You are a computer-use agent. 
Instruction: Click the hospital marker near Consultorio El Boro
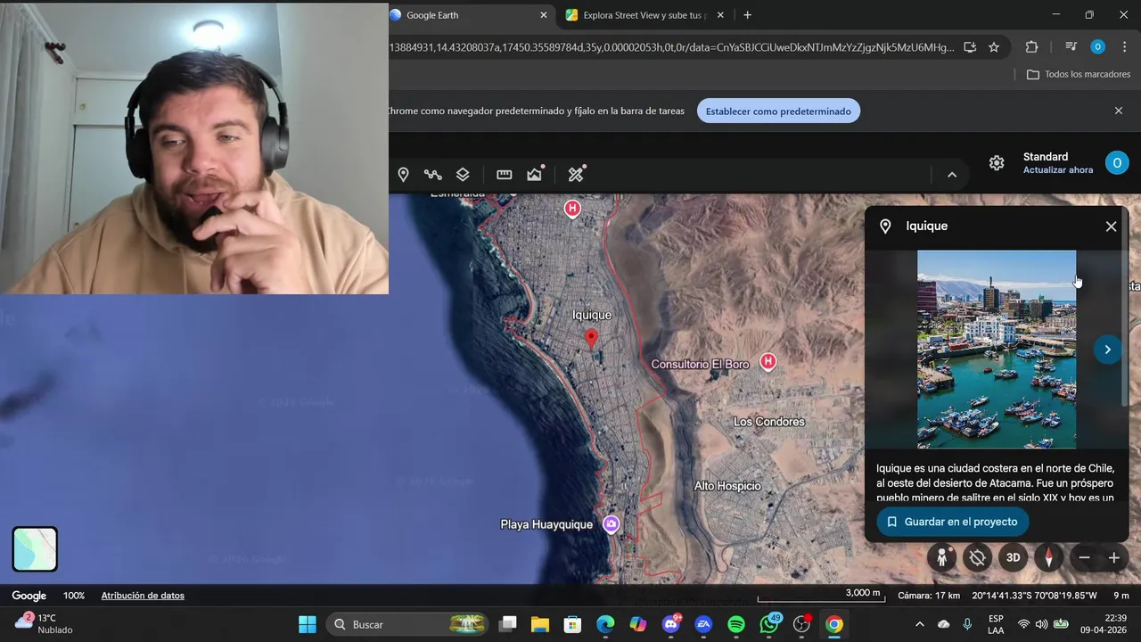768,361
